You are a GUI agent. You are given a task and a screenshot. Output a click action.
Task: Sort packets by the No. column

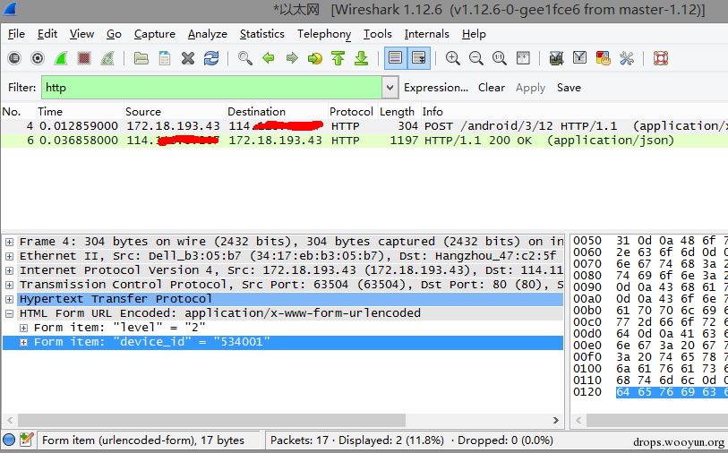[x=18, y=112]
